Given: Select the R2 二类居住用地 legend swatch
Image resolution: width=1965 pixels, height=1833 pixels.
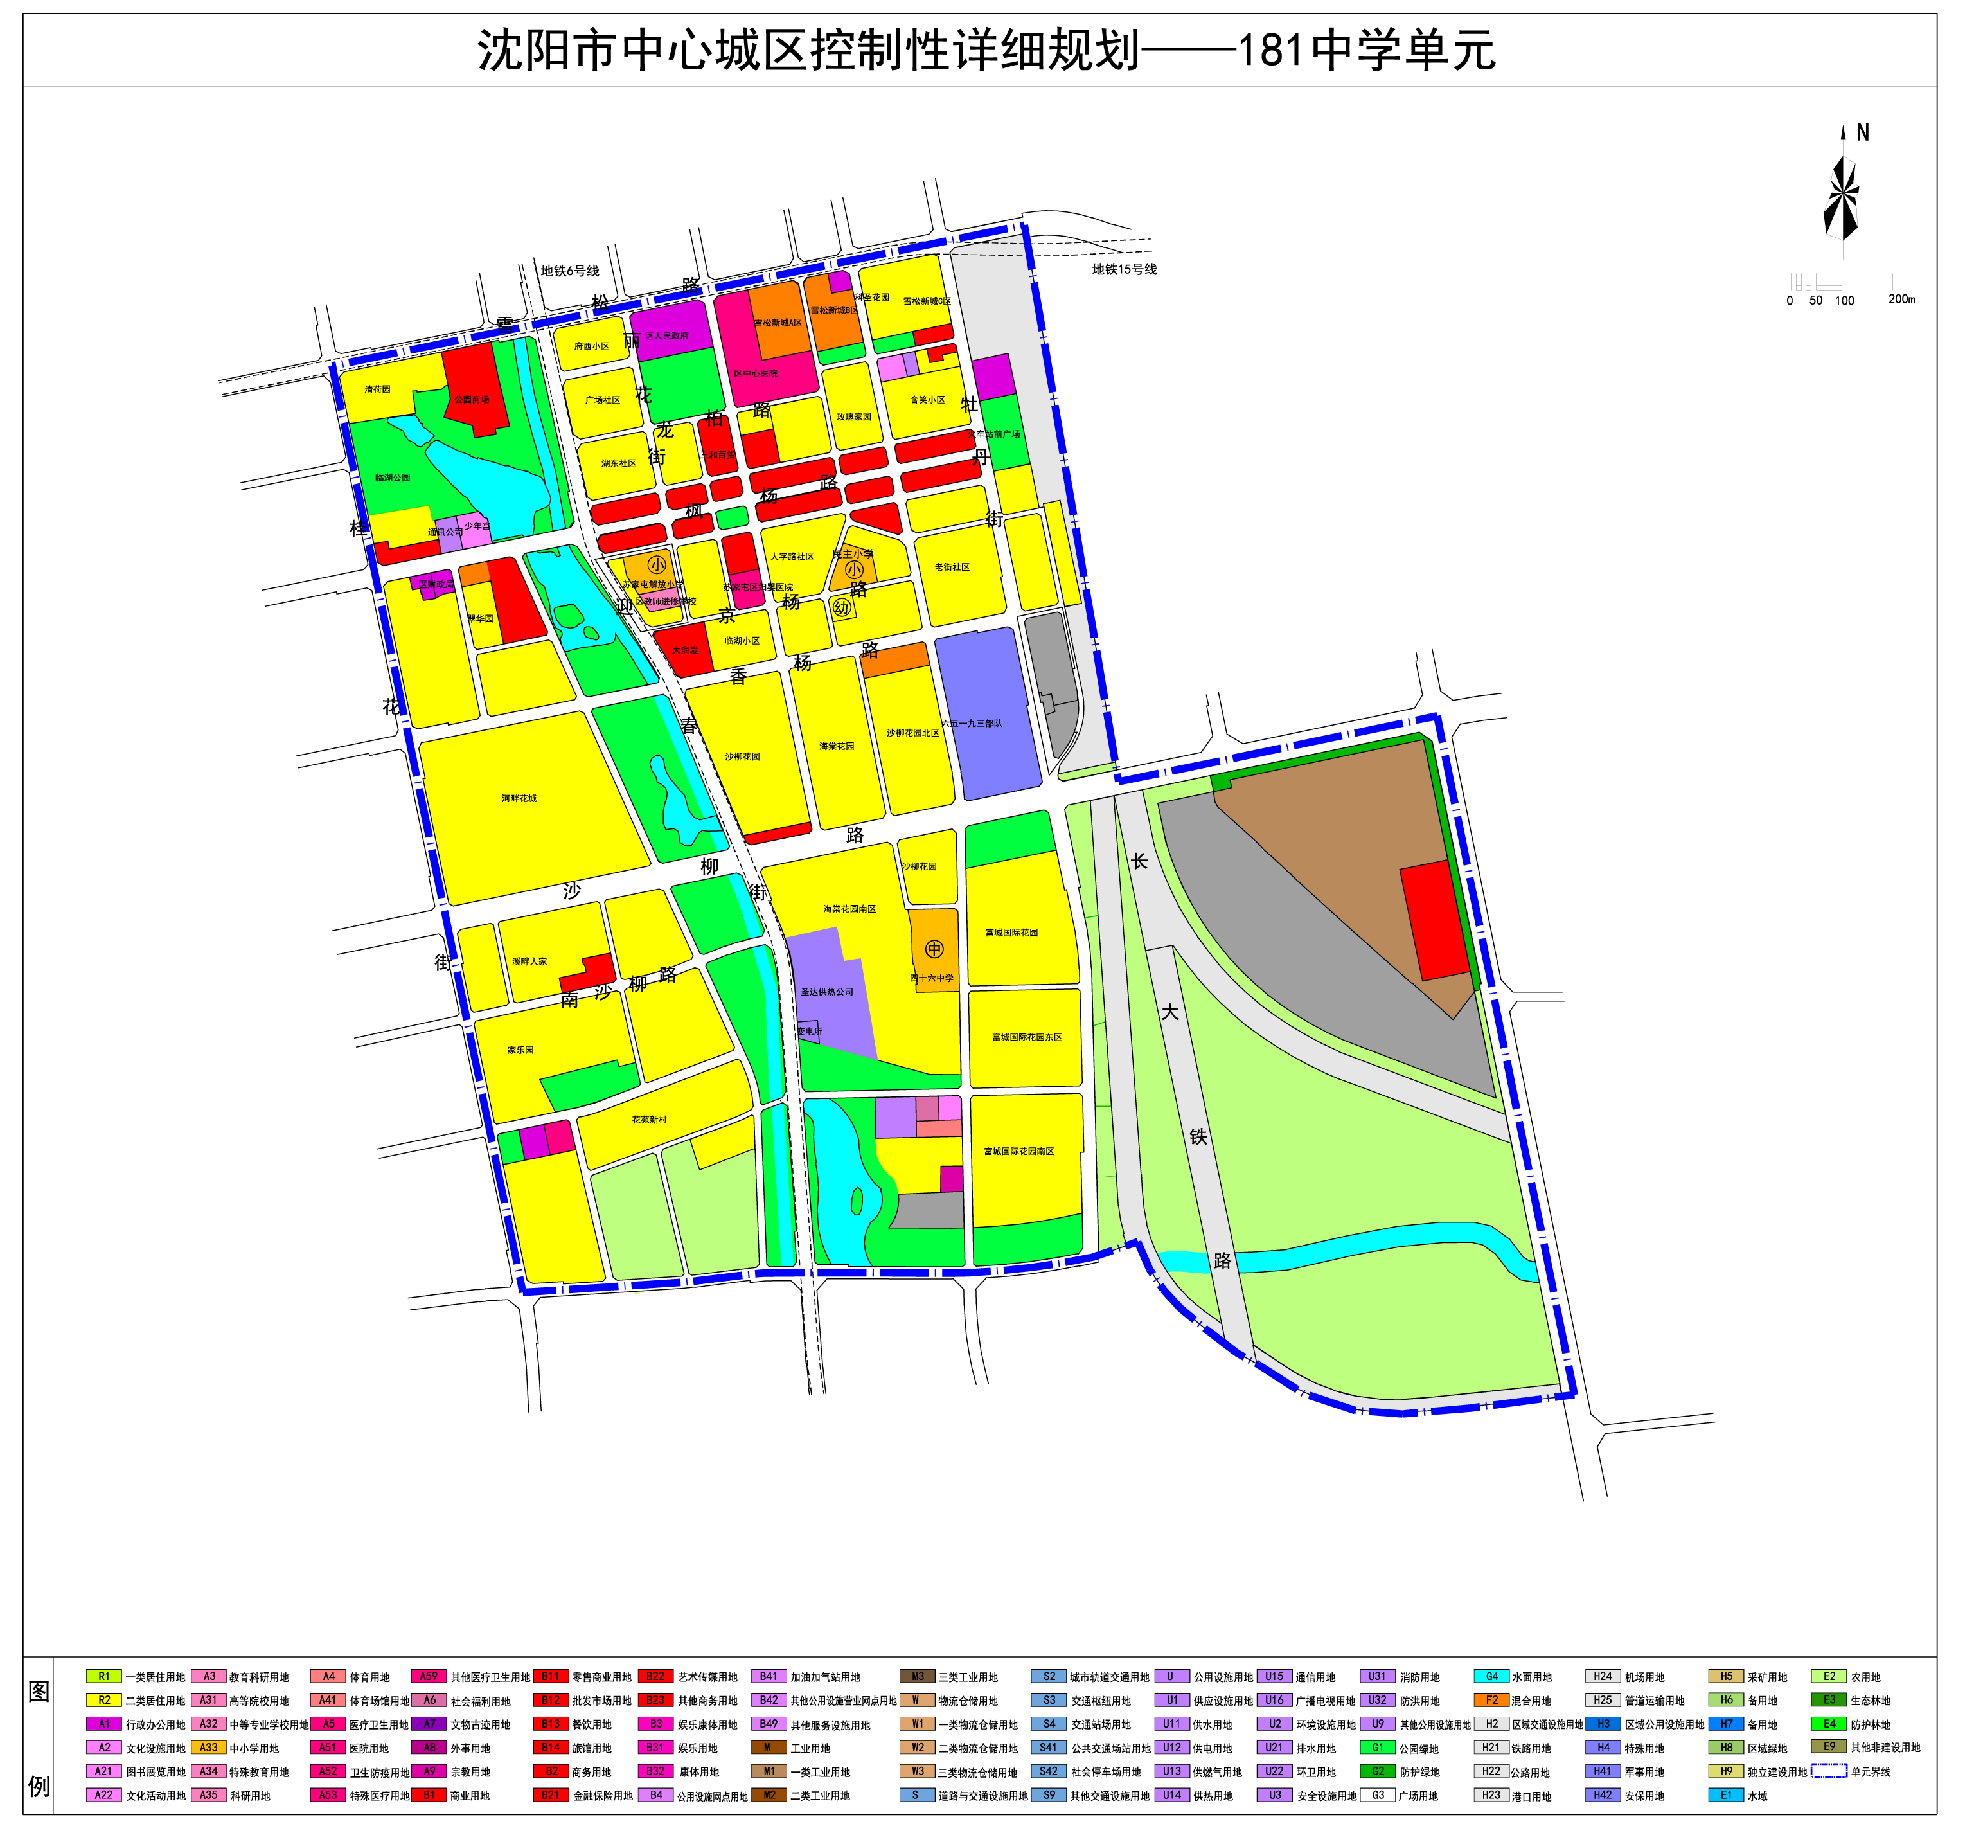Looking at the screenshot, I should 104,1699.
